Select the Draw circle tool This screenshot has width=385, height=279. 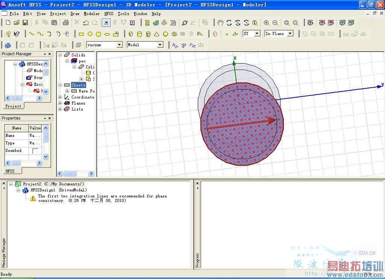point(90,34)
